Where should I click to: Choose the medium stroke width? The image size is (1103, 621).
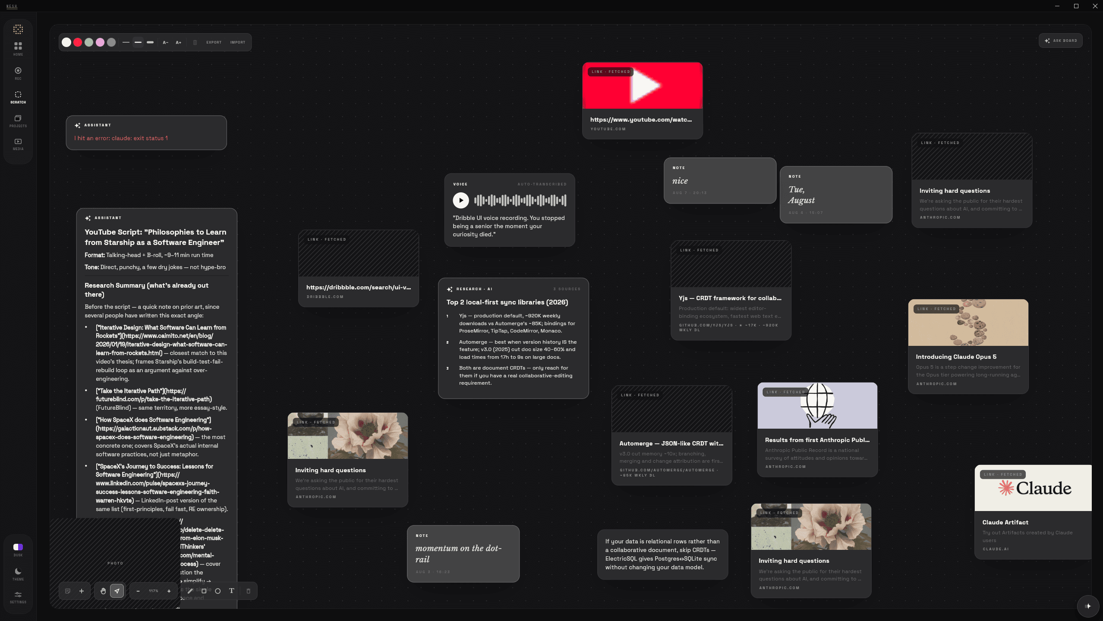click(138, 42)
